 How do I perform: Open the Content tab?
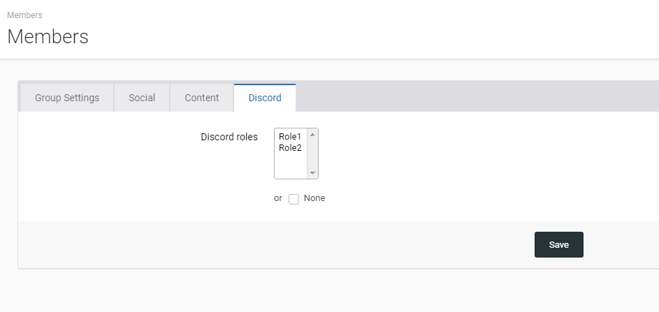[x=202, y=98]
